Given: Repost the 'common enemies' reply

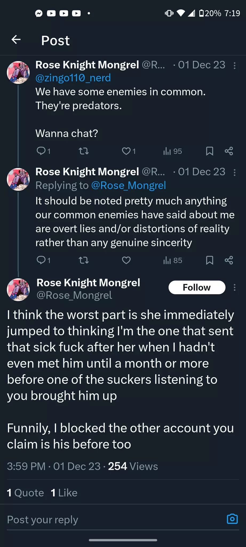Looking at the screenshot, I should 84,260.
